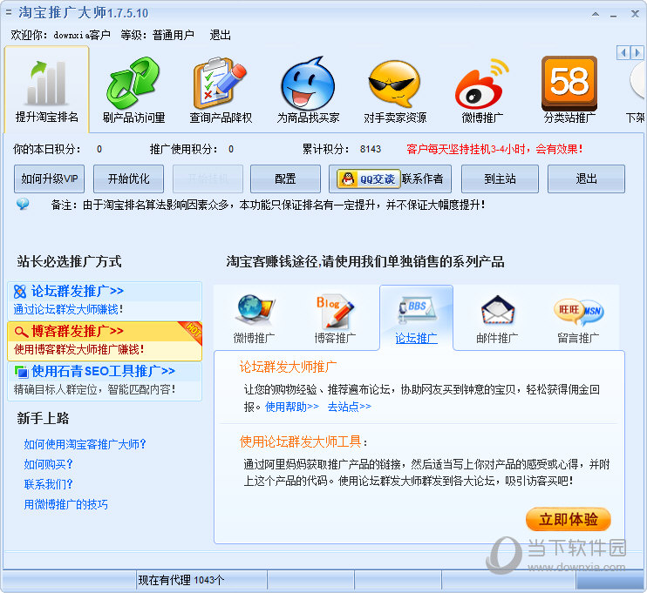Open the 58 分类站推广 icon
The width and height of the screenshot is (647, 593).
pyautogui.click(x=569, y=84)
